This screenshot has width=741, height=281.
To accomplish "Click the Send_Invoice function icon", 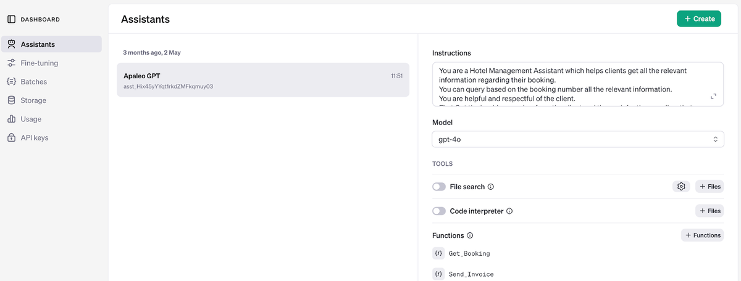I will [438, 274].
